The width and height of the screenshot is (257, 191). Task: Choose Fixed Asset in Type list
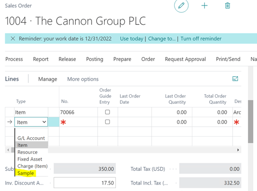pos(30,159)
